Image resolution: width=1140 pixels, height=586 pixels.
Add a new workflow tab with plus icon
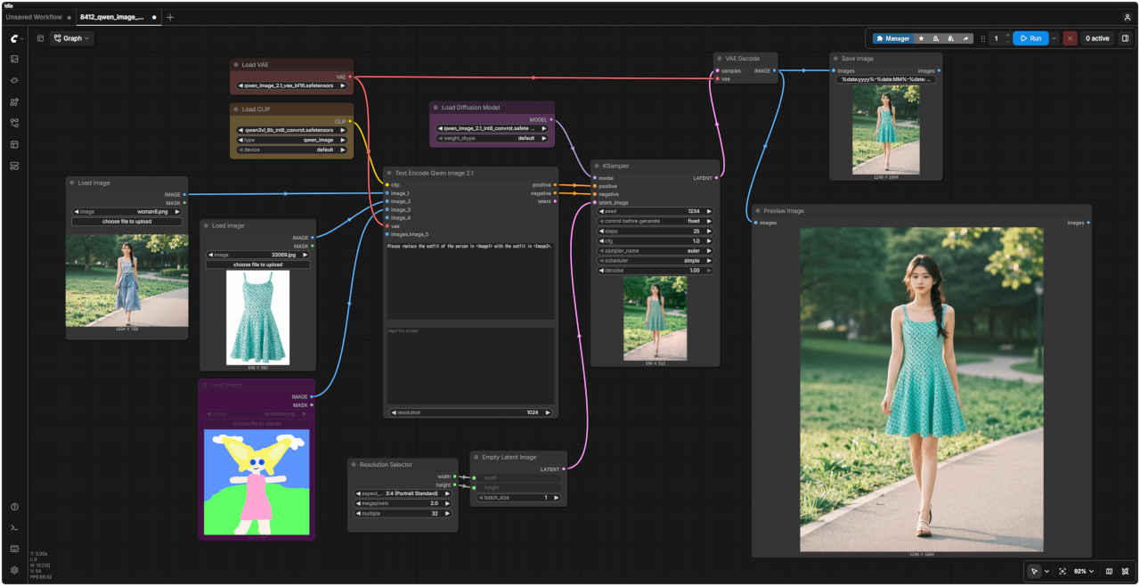click(x=170, y=17)
